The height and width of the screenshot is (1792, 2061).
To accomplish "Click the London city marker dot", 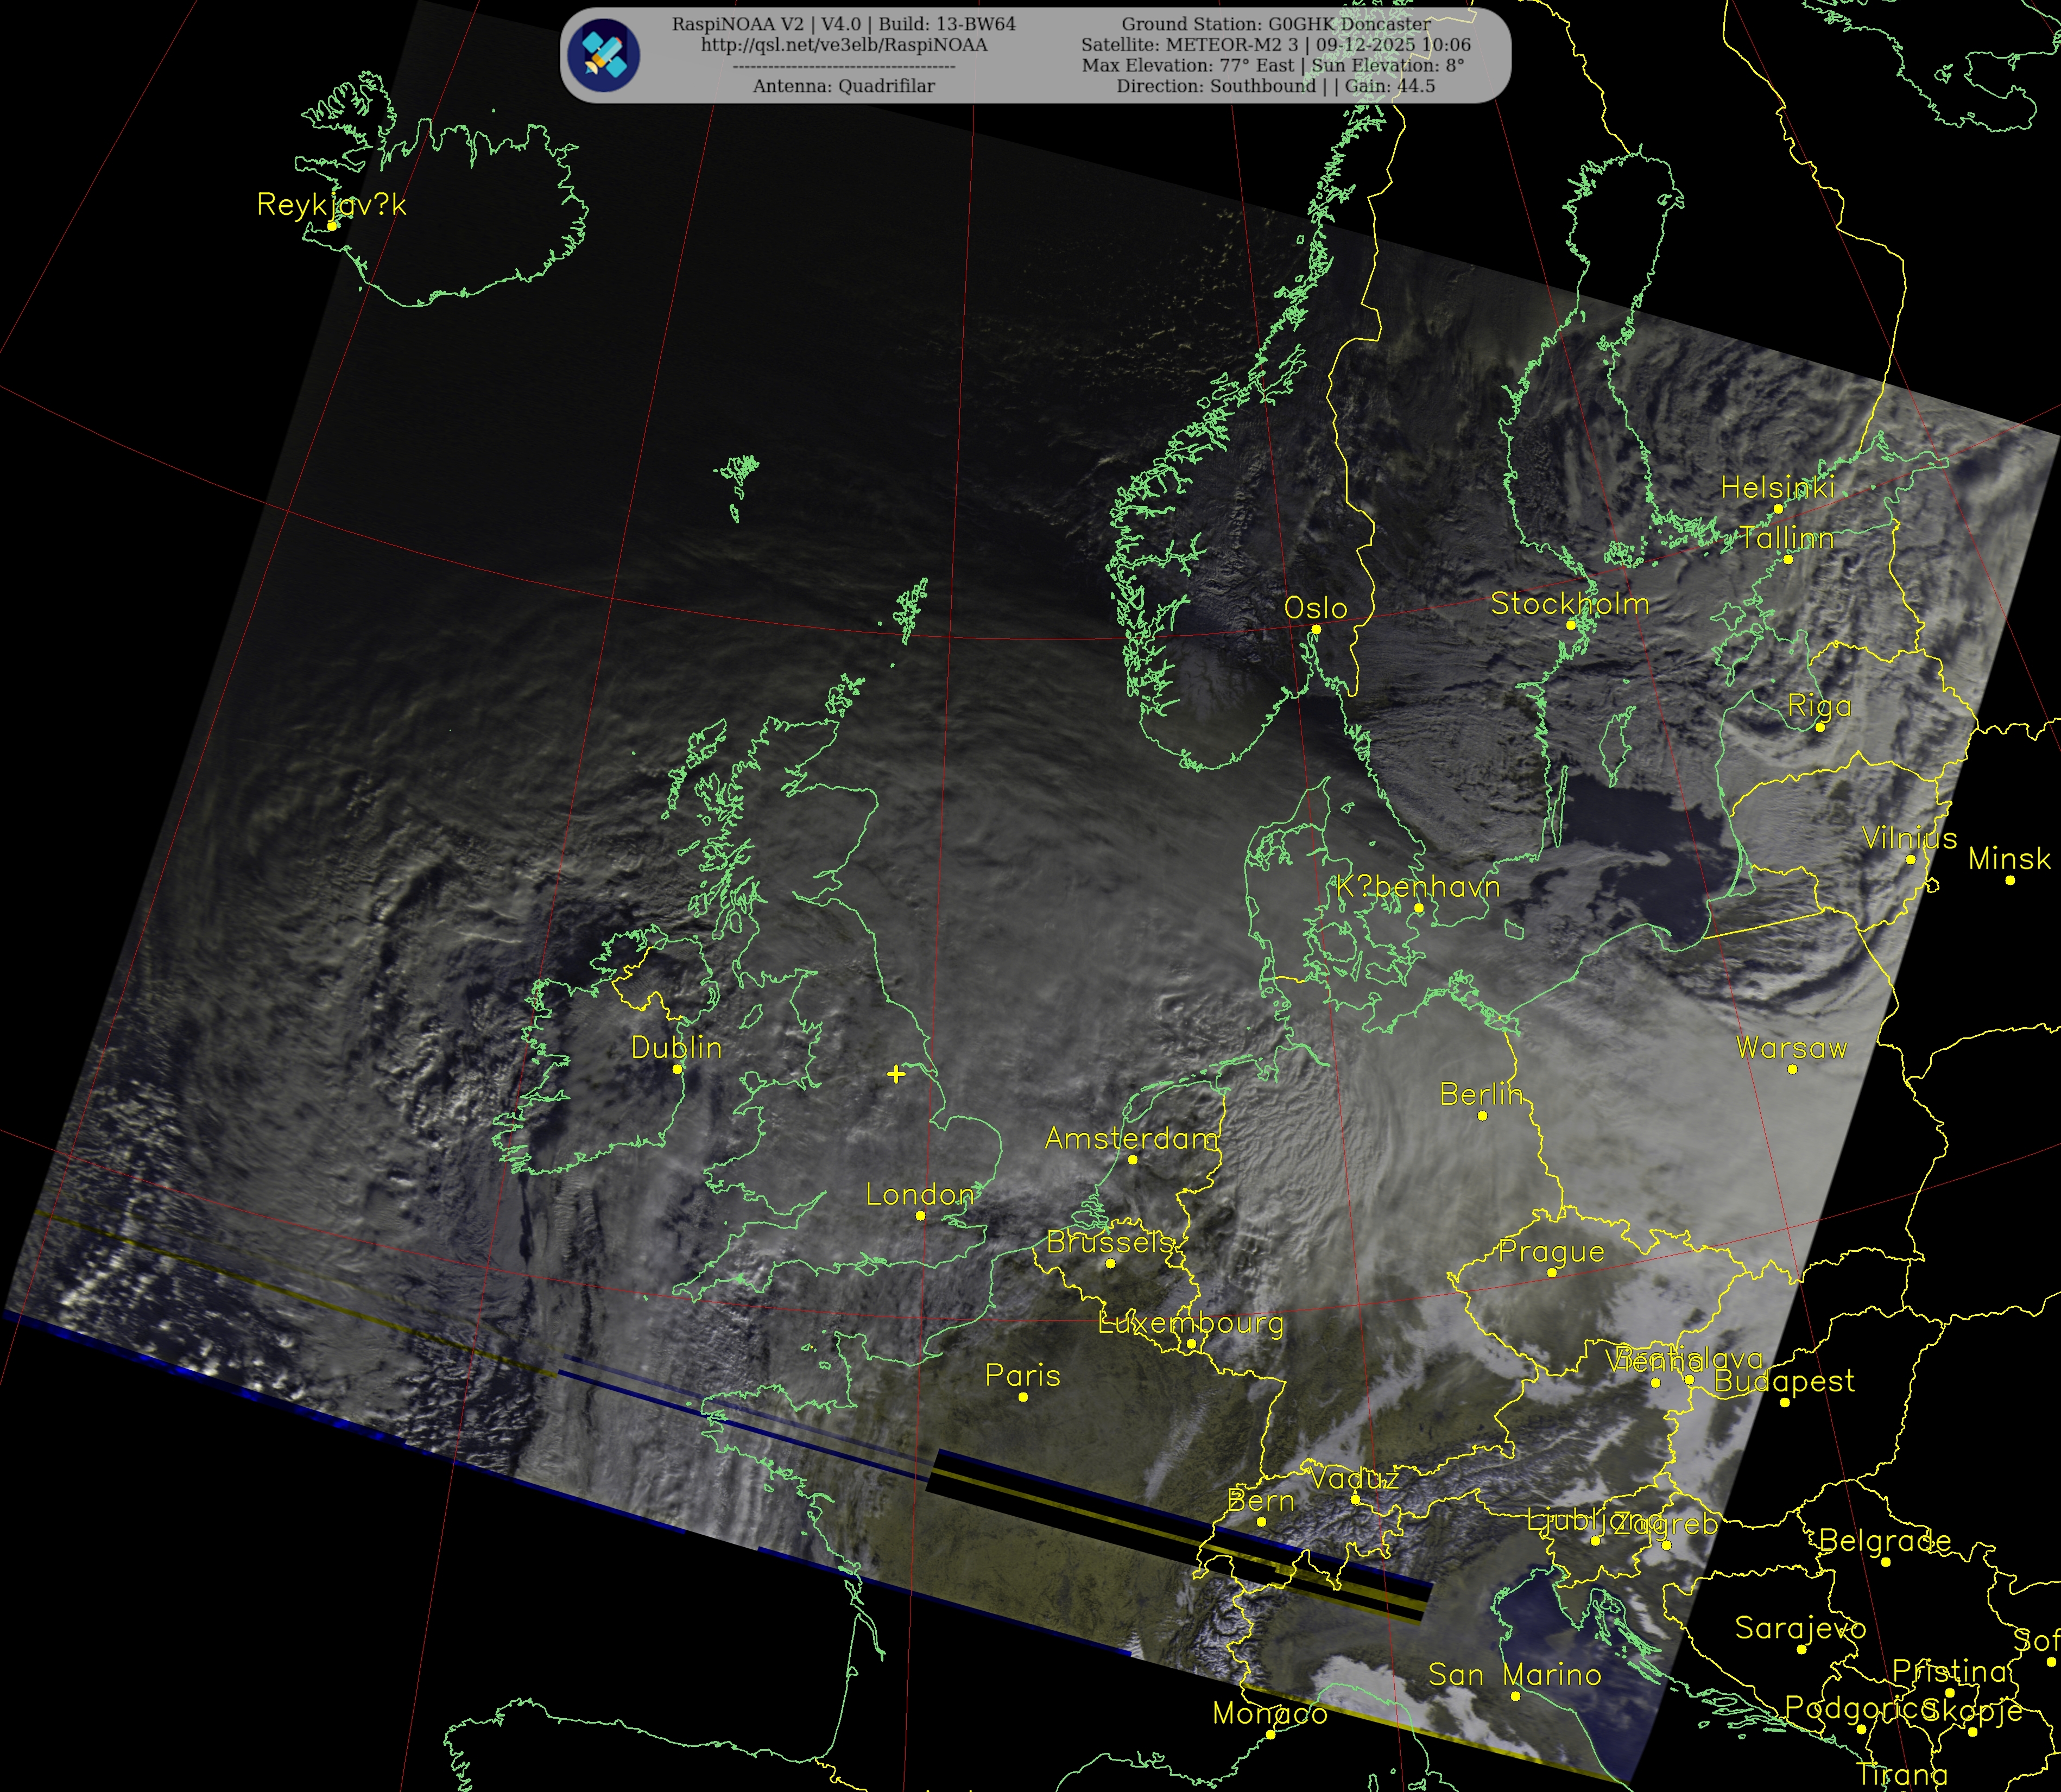I will [920, 1216].
